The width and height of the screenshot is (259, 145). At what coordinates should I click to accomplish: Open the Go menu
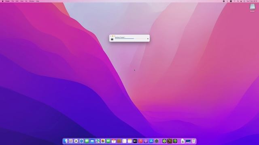tap(26, 1)
